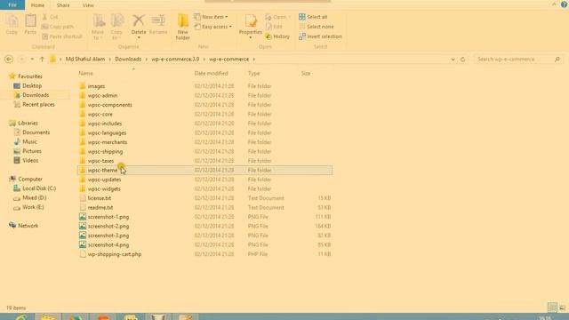This screenshot has width=569, height=320.
Task: Select the screenshot-1.png file
Action: (x=108, y=217)
